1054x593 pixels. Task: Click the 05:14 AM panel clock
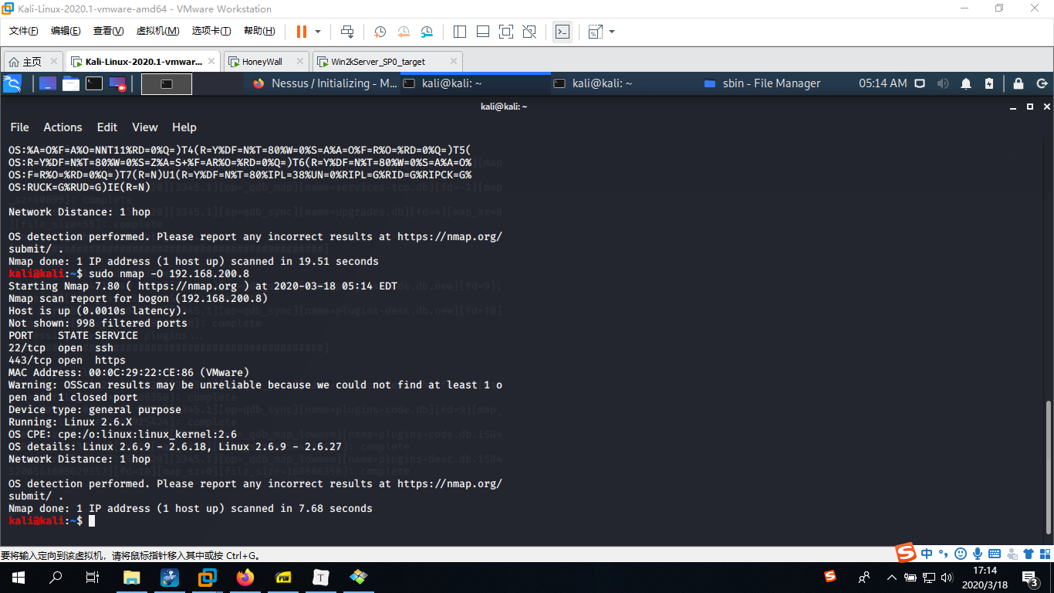883,83
